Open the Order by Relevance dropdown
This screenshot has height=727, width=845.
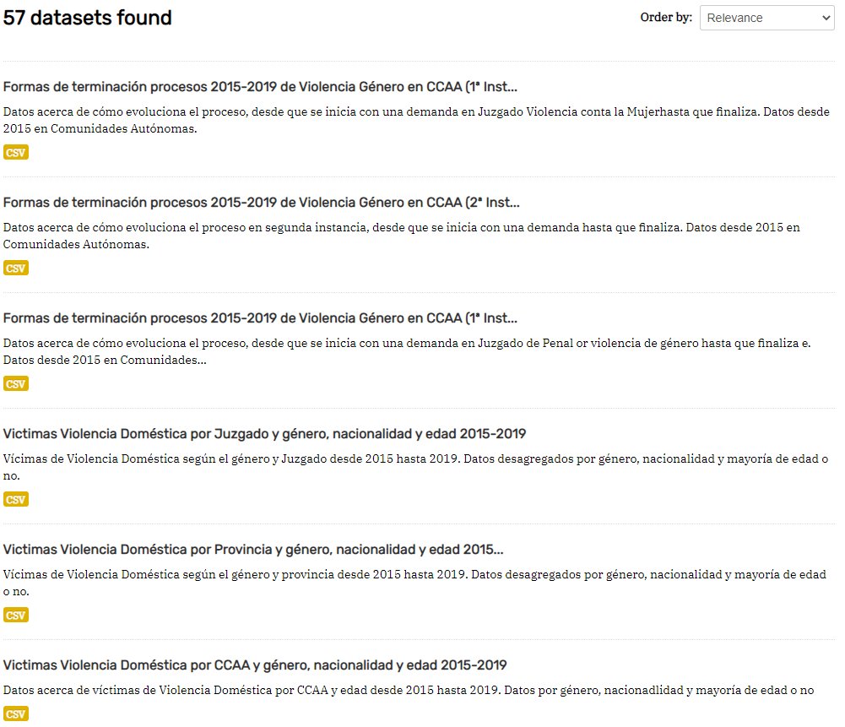tap(766, 18)
